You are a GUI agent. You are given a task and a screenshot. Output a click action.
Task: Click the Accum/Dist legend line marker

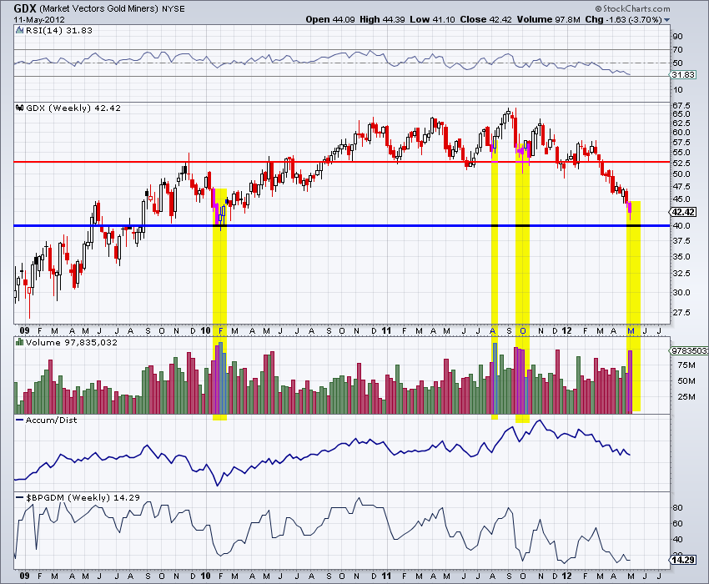click(19, 420)
